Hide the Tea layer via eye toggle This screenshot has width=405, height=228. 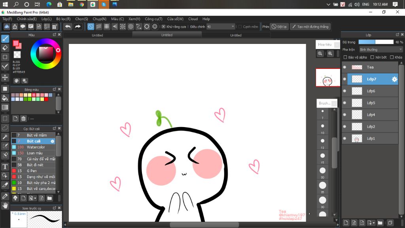pos(344,67)
